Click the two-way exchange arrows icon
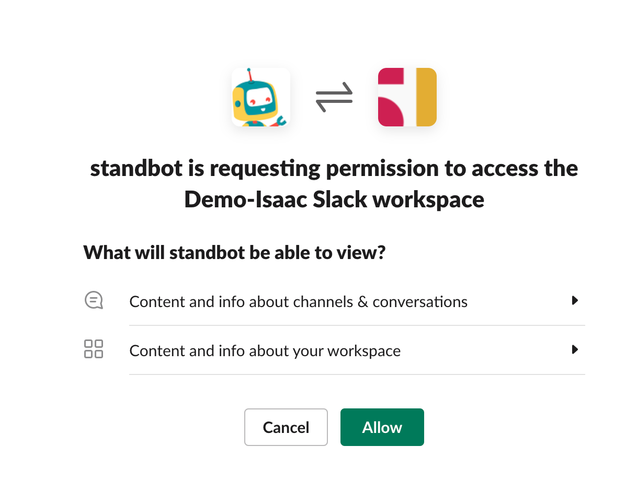637x493 pixels. [x=334, y=97]
